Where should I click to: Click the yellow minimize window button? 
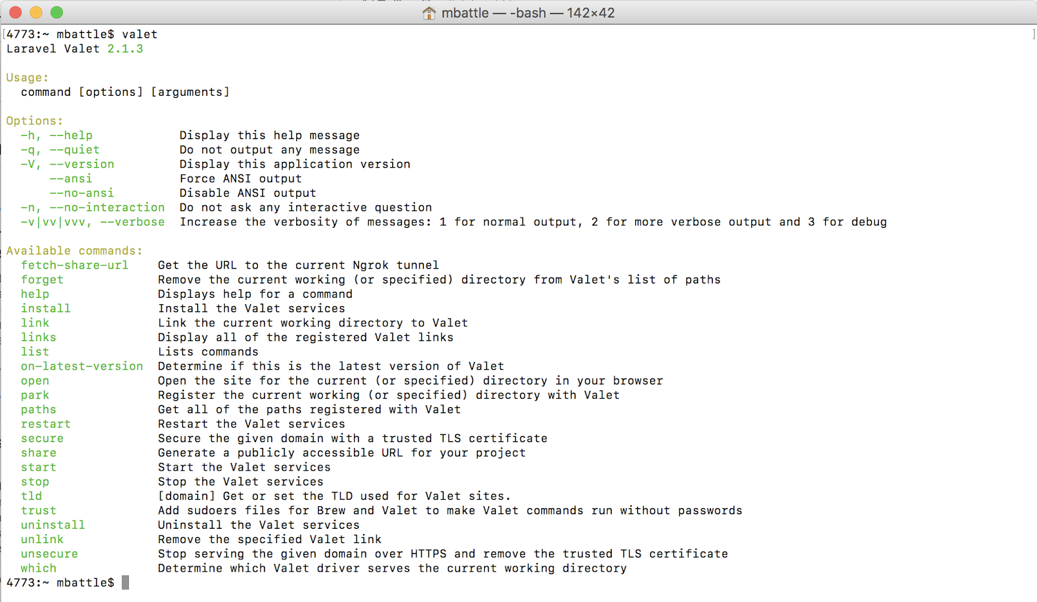[x=36, y=12]
